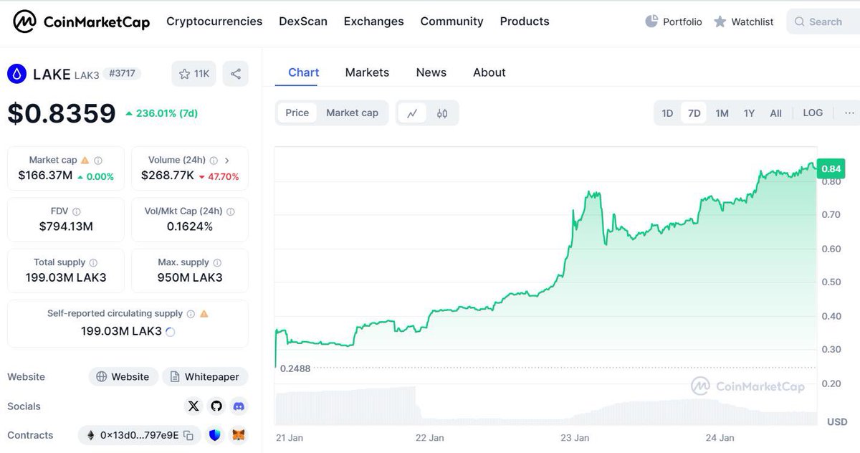Click the circulating supply info icon
Screen dimensions: 860x453
click(x=191, y=314)
